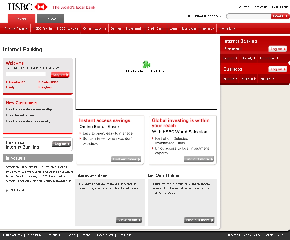Switch to the Business tab
This screenshot has height=240, width=290.
pyautogui.click(x=50, y=19)
